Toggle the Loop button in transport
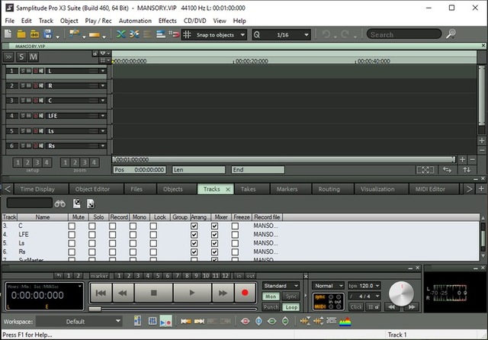This screenshot has height=340, width=488. point(291,306)
